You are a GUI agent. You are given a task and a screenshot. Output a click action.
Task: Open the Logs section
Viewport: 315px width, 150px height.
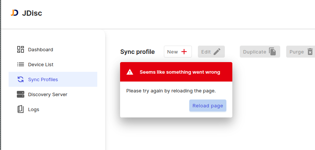[x=34, y=109]
